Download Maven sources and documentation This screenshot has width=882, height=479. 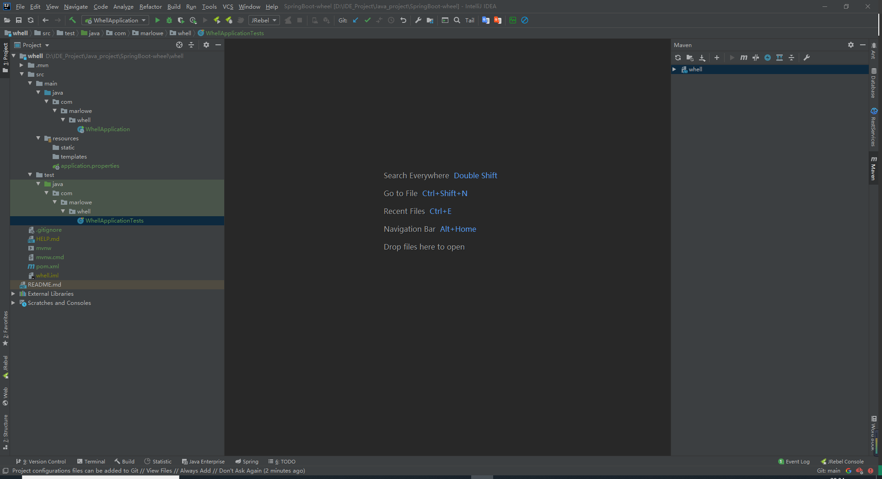(702, 58)
